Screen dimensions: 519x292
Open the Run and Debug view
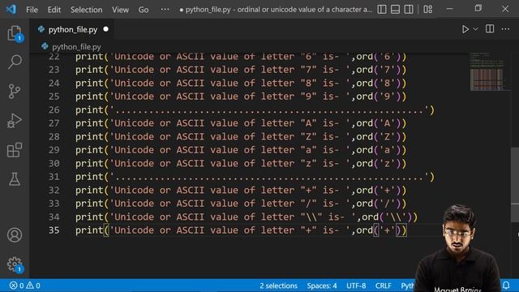click(x=15, y=121)
